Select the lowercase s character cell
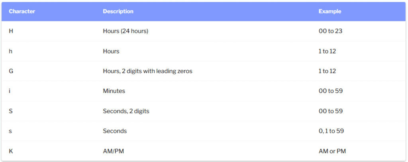Image resolution: width=408 pixels, height=162 pixels. click(x=10, y=131)
